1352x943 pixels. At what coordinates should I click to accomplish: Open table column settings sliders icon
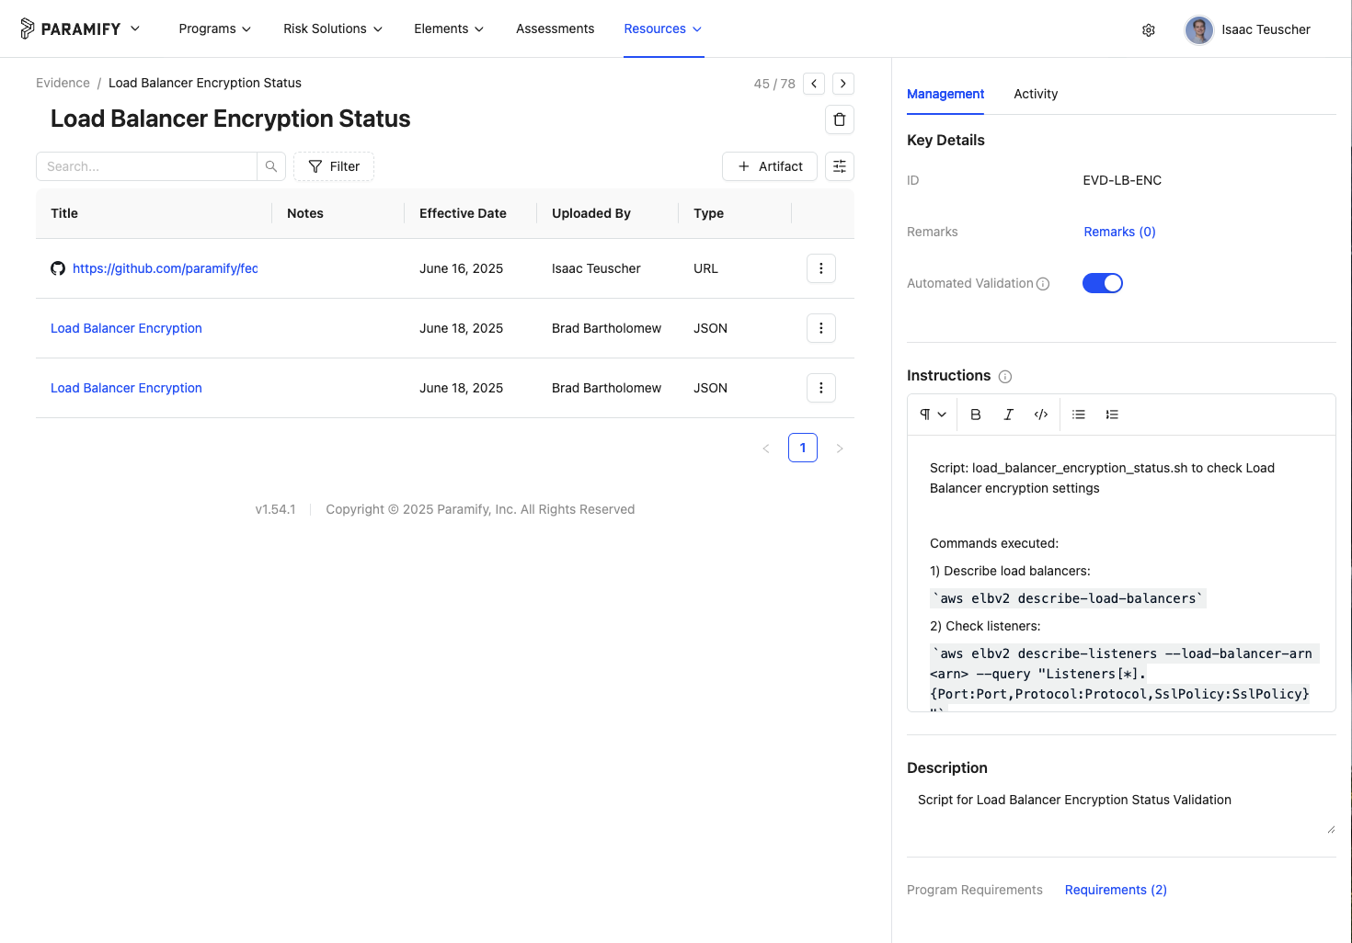click(840, 166)
